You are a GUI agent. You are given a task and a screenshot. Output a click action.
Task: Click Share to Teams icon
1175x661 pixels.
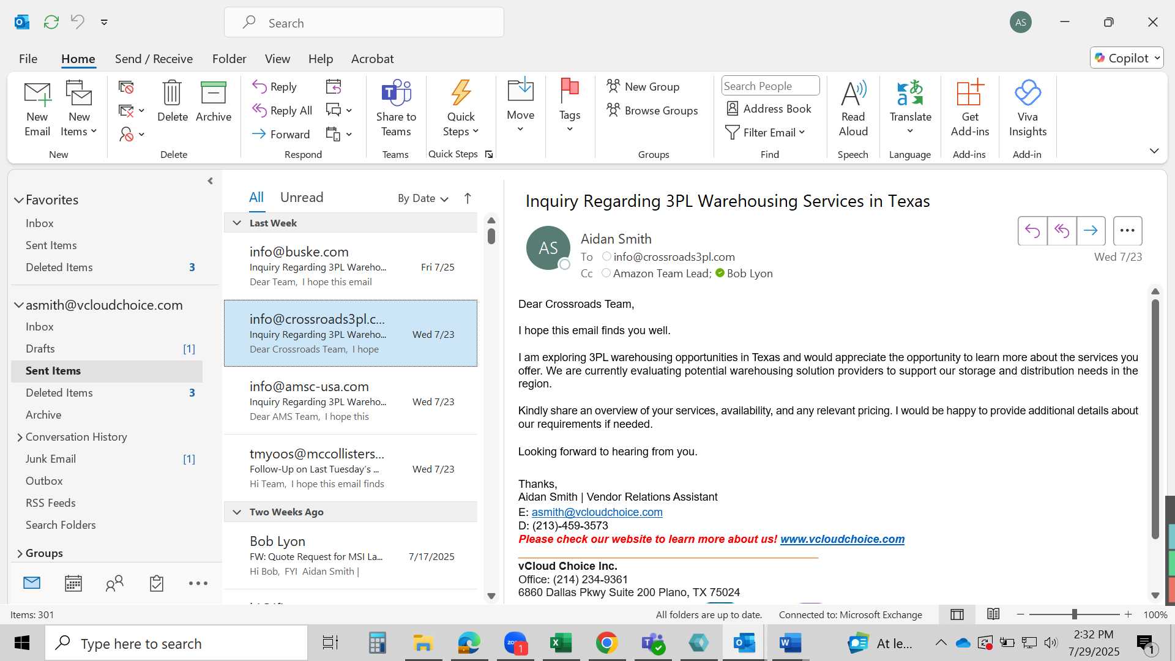(x=396, y=93)
